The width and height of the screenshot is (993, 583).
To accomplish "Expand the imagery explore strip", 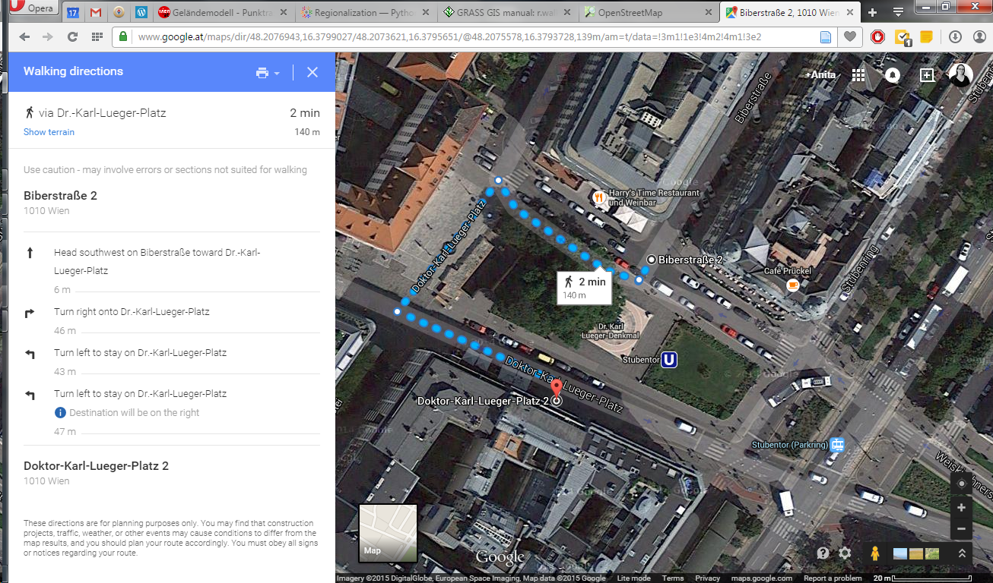I will [963, 553].
